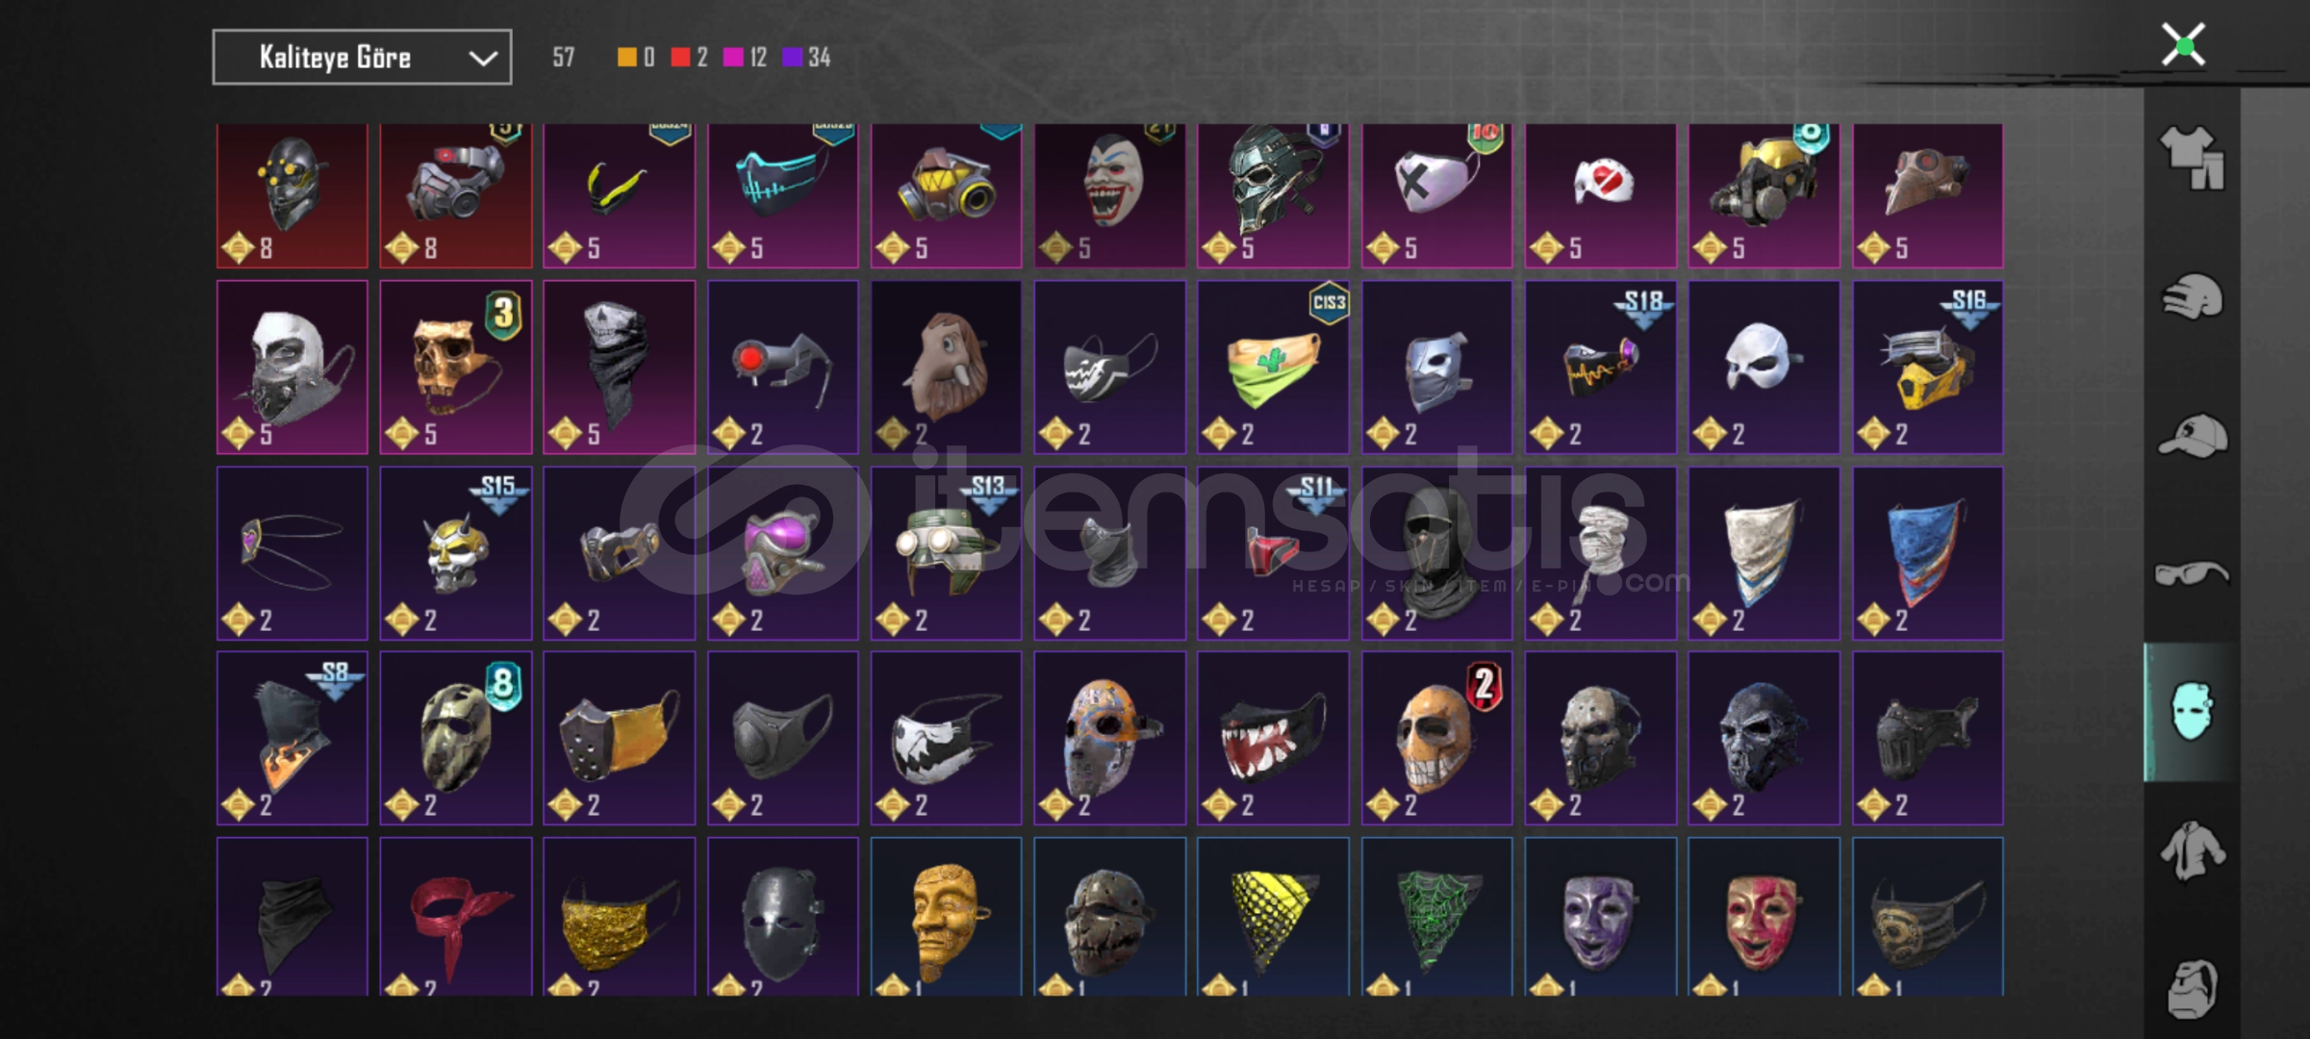This screenshot has width=2310, height=1039.
Task: Pick the red bandana scarf item
Action: click(x=456, y=916)
